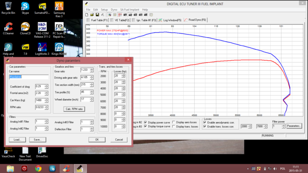Open Recycle Bin on desktop
308x173 pixels.
coord(8,8)
